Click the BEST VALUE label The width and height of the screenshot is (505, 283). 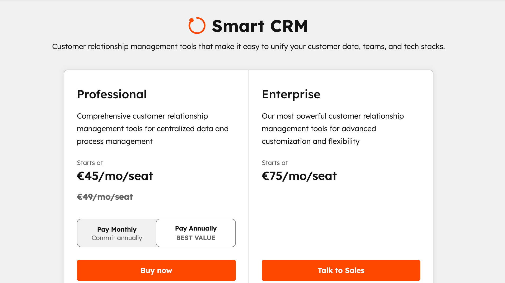click(x=195, y=238)
